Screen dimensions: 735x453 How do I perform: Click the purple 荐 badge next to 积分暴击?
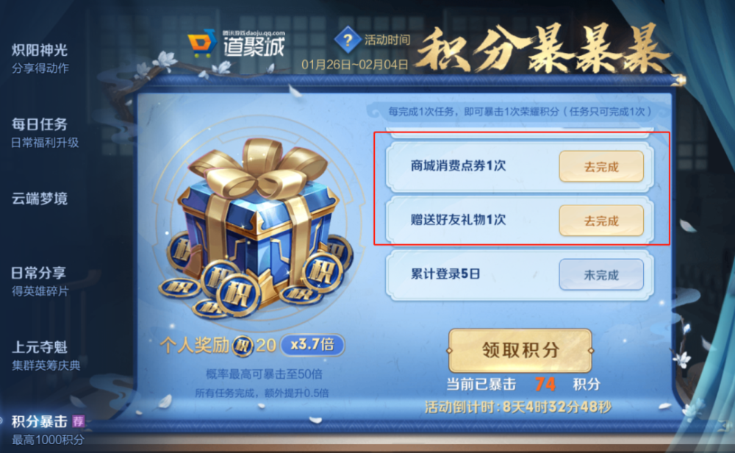tap(79, 421)
